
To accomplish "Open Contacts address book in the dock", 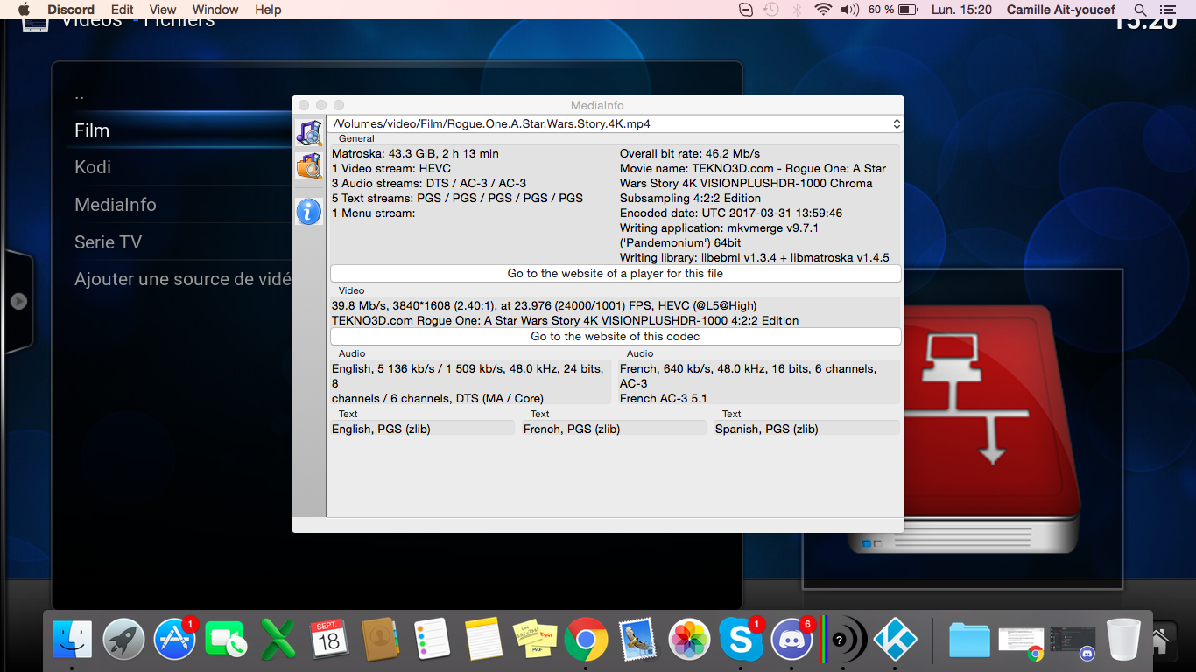I will pyautogui.click(x=381, y=640).
